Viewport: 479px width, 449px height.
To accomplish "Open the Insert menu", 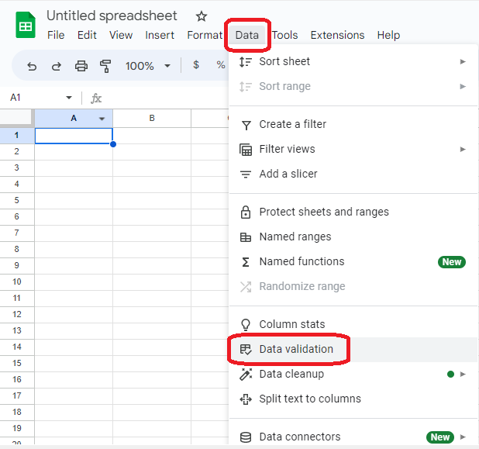I will (160, 35).
